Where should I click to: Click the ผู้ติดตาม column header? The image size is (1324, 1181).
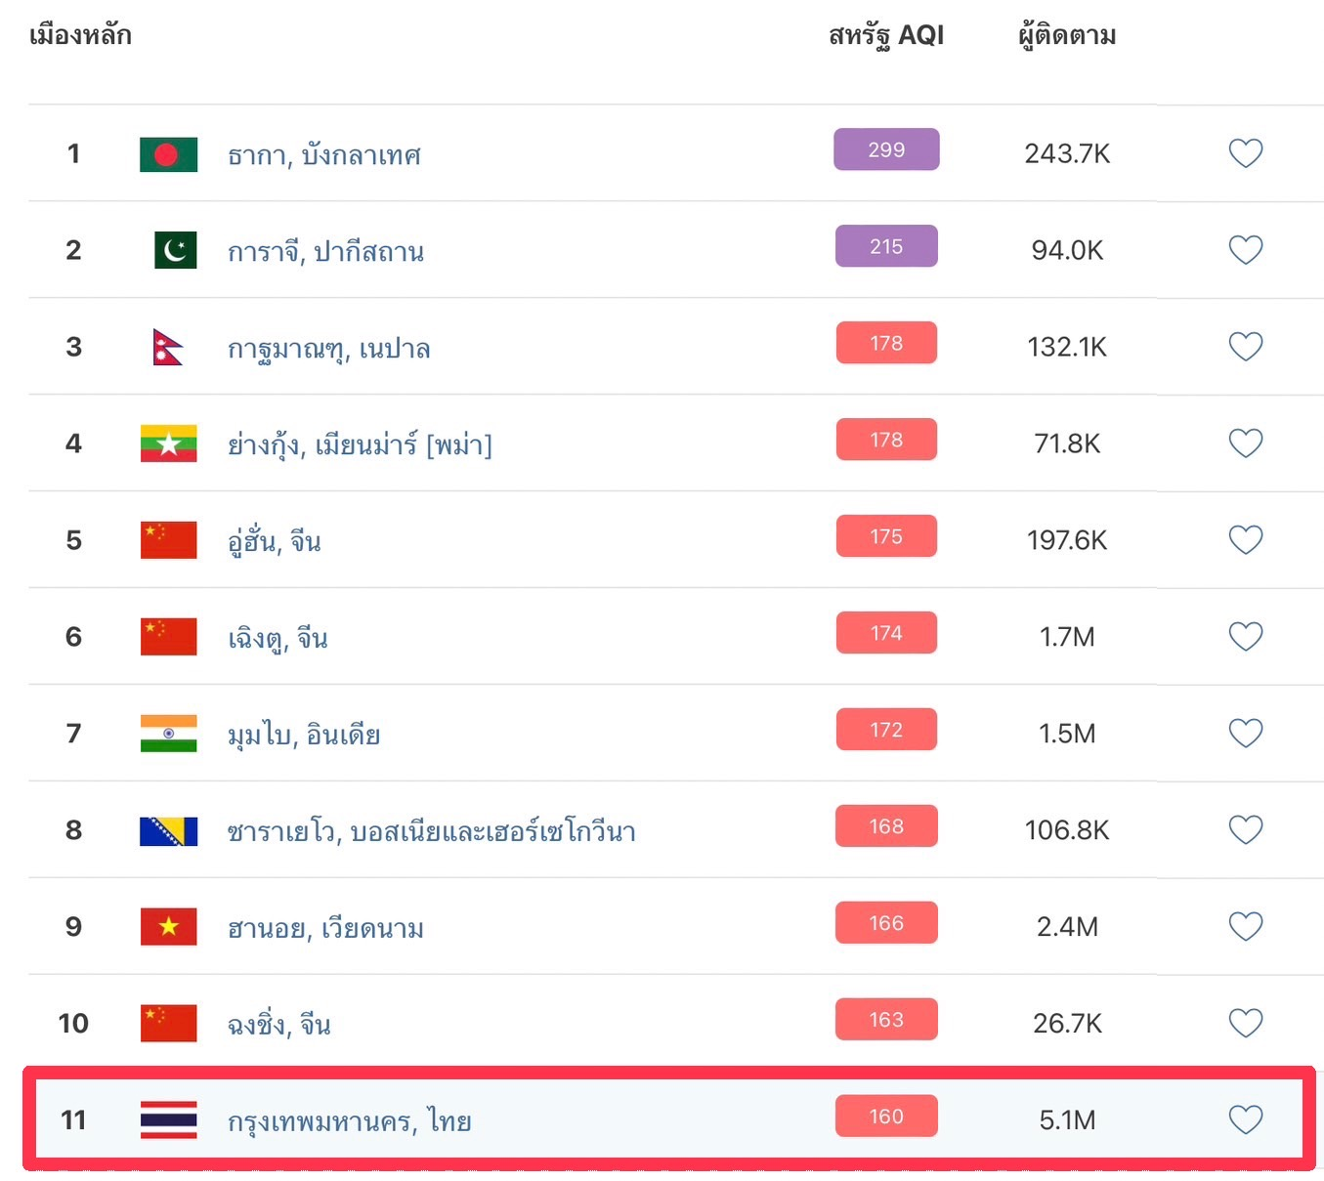1067,36
